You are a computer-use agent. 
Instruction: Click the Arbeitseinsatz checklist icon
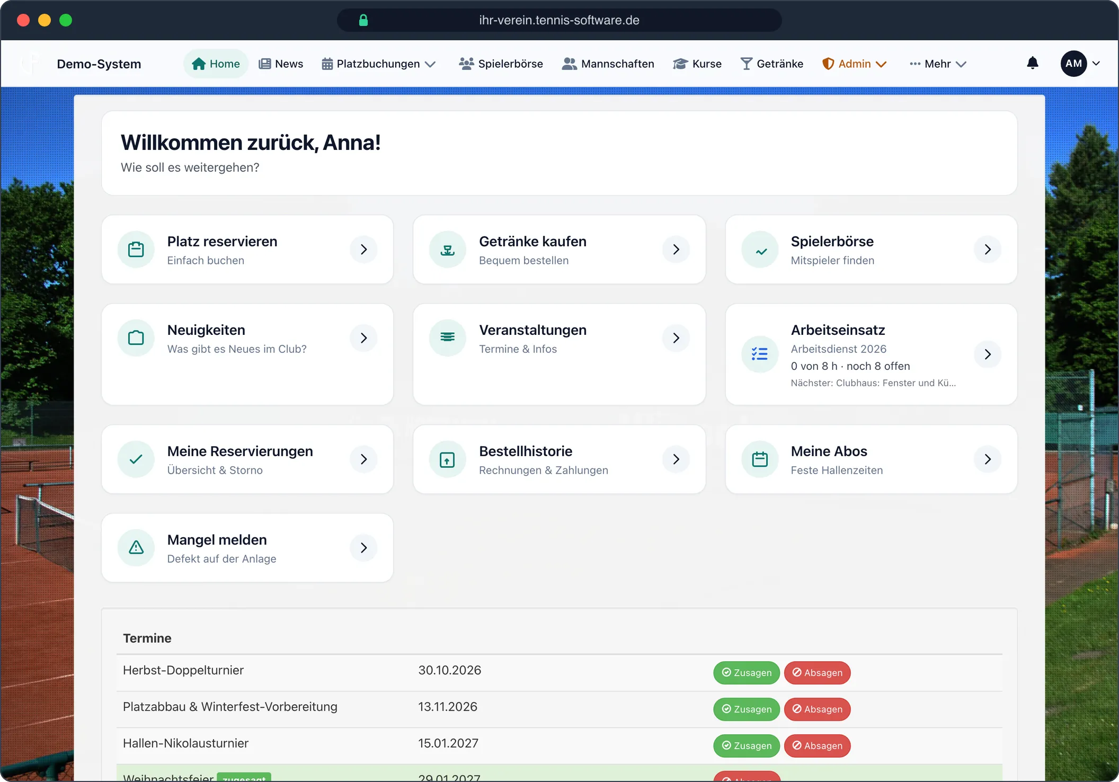tap(760, 354)
